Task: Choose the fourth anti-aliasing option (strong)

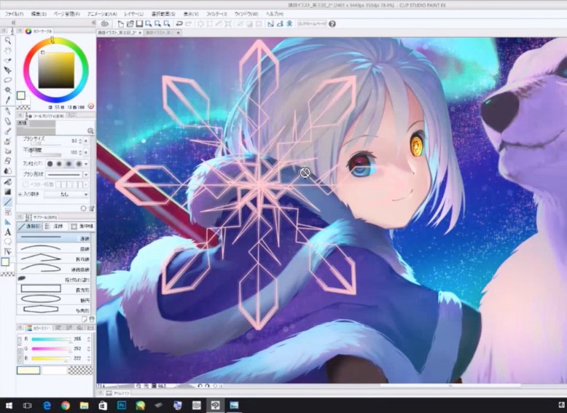Action: (78, 164)
